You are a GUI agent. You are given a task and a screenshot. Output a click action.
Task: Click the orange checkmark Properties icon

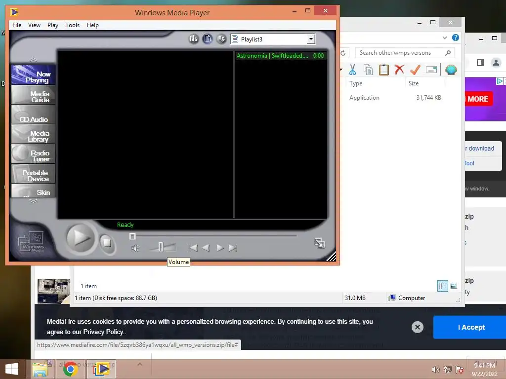(415, 69)
